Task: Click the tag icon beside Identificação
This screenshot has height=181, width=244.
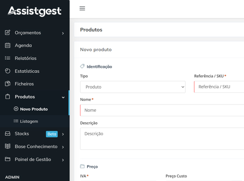Action: click(82, 66)
